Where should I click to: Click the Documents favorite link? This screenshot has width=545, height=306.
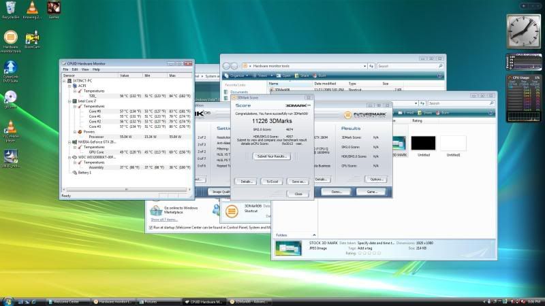(238, 92)
